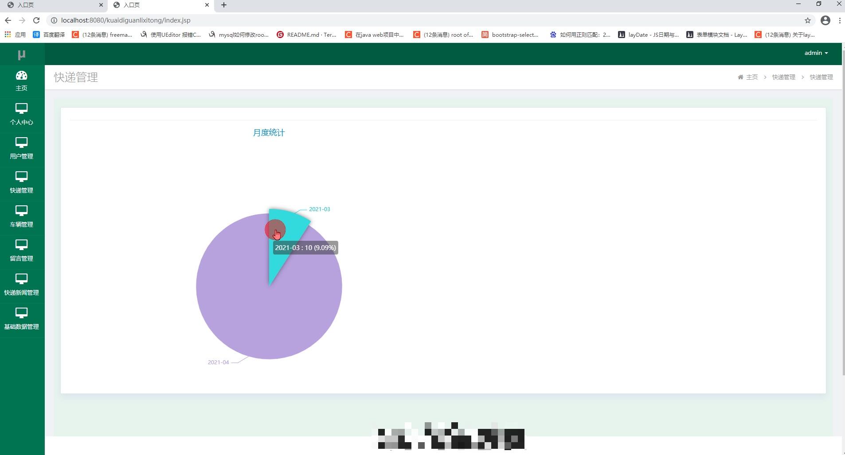845x455 pixels.
Task: Open Chrome's three-dot menu
Action: point(840,20)
